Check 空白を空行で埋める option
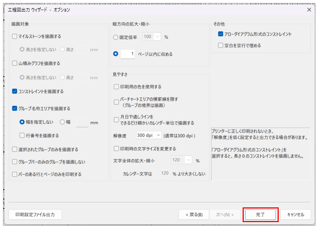 click(221, 46)
